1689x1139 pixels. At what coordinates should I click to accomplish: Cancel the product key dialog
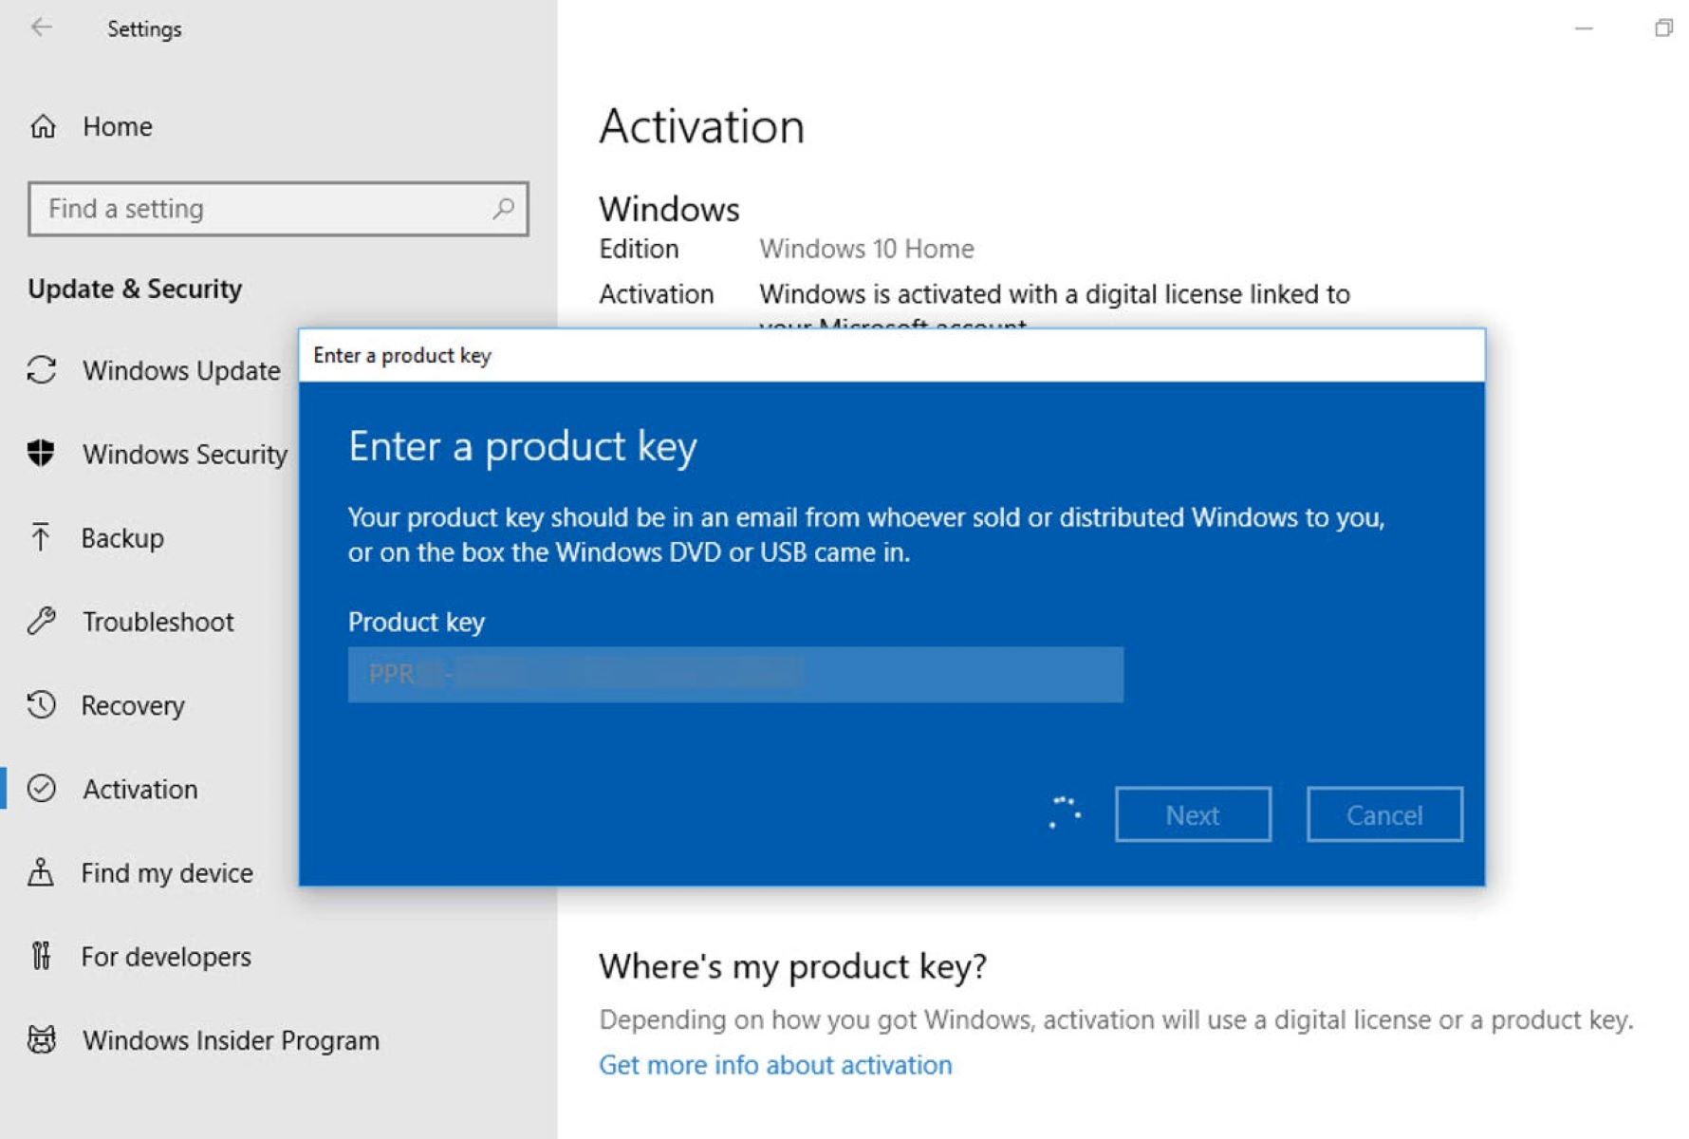tap(1383, 814)
